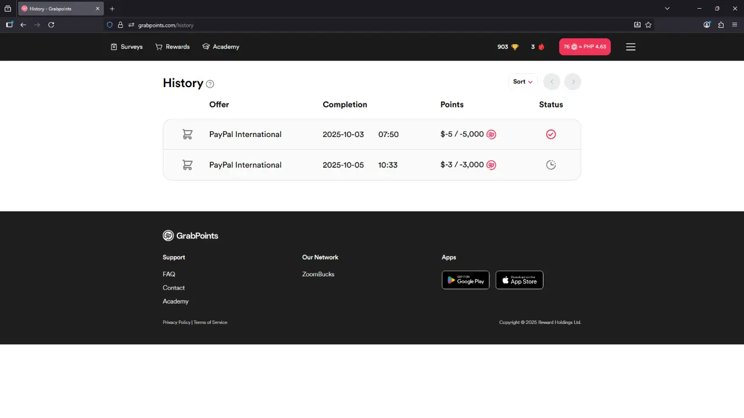Image resolution: width=744 pixels, height=418 pixels.
Task: Click the points coin icon beside -3,000
Action: (491, 165)
